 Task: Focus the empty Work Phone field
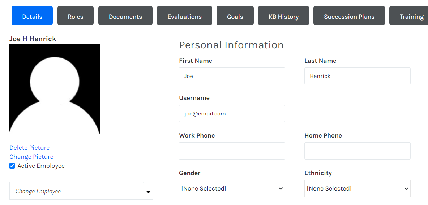[232, 151]
